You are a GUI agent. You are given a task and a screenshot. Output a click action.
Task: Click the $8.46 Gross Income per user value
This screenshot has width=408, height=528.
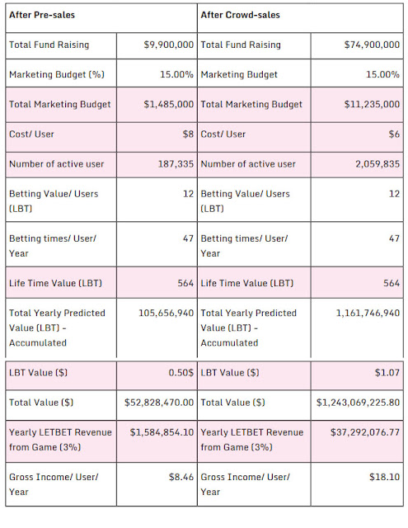pos(181,477)
